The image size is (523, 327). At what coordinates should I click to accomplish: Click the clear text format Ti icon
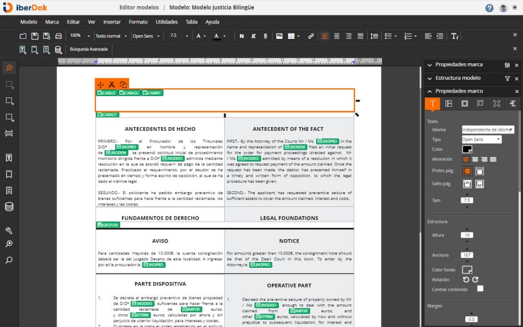[x=455, y=36]
